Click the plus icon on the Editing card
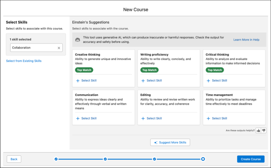This screenshot has height=168, width=271. tap(143, 119)
